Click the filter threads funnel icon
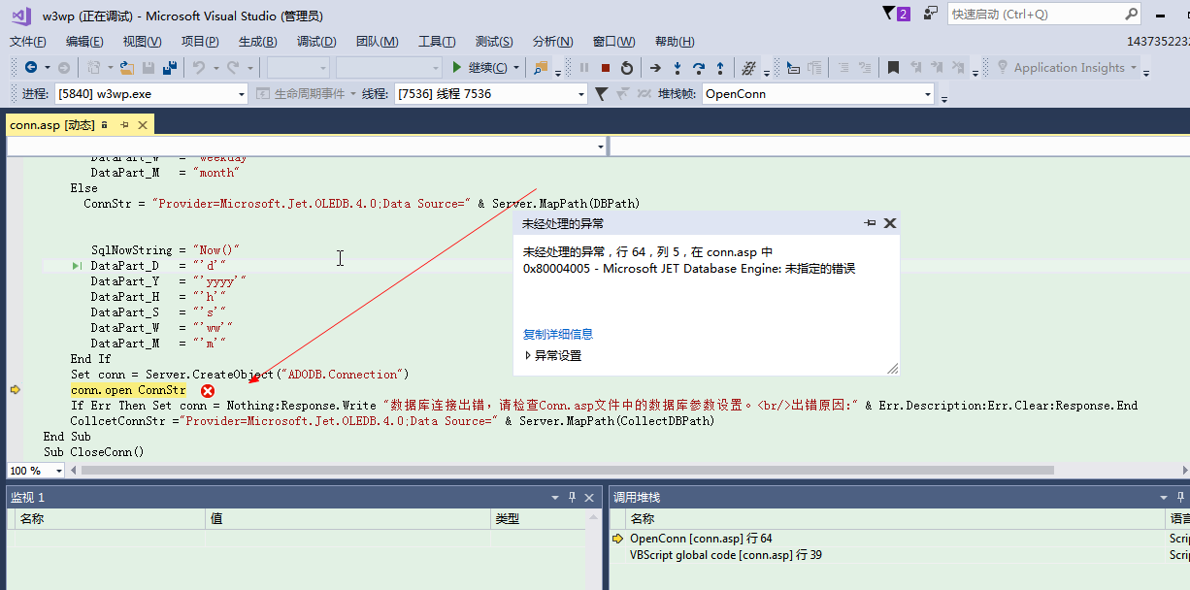Screen dimensions: 1190x590 [x=601, y=94]
